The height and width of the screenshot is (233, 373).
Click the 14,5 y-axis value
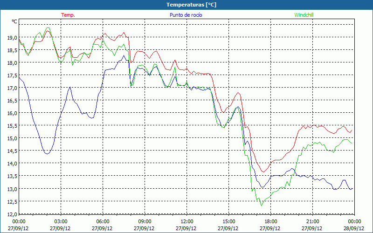(x=12, y=151)
